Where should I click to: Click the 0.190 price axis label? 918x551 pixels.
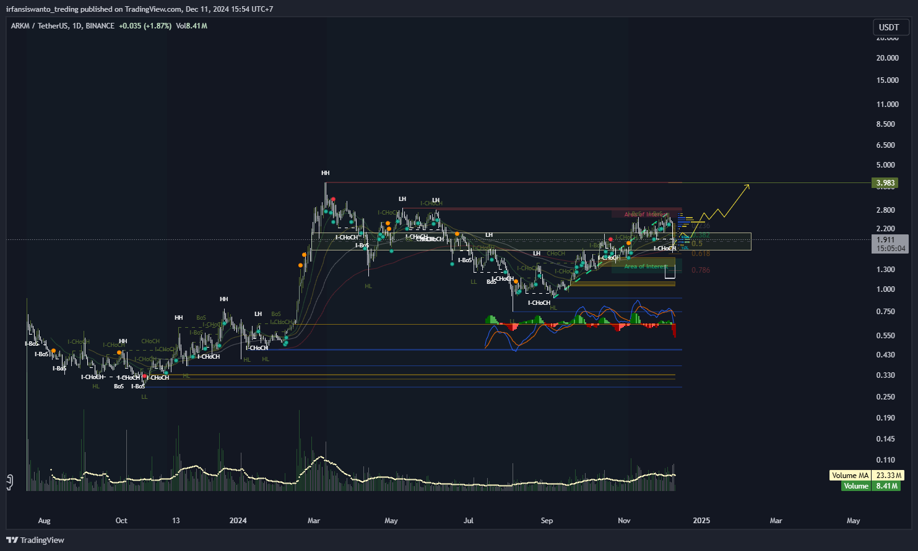886,417
